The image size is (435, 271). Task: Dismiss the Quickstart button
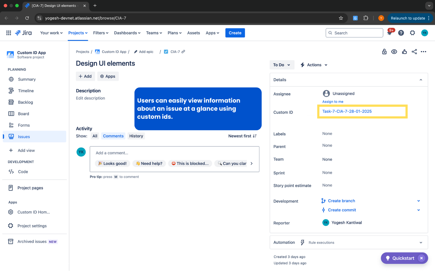click(421, 258)
